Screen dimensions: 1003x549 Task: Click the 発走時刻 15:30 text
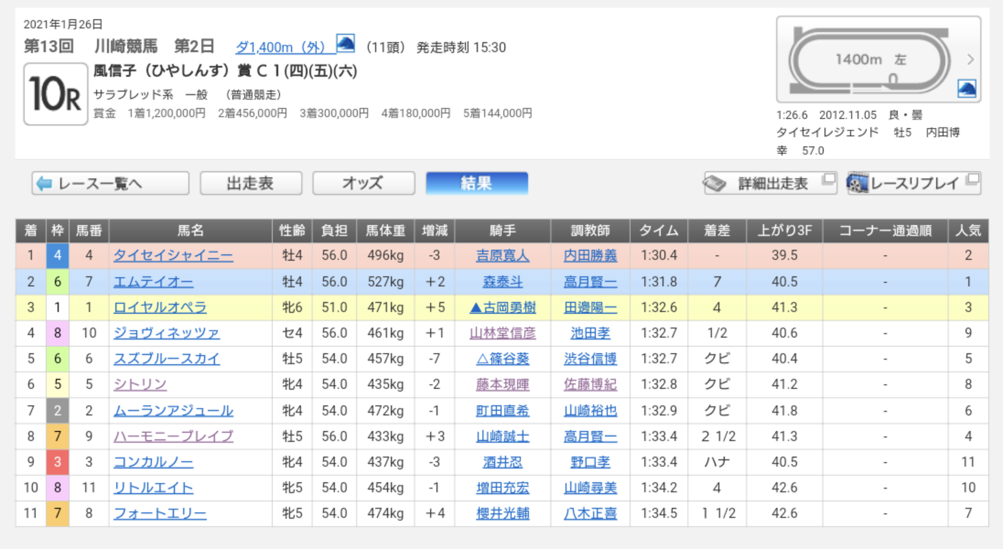(461, 48)
